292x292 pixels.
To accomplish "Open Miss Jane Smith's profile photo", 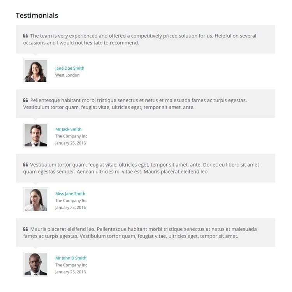I will click(x=35, y=200).
